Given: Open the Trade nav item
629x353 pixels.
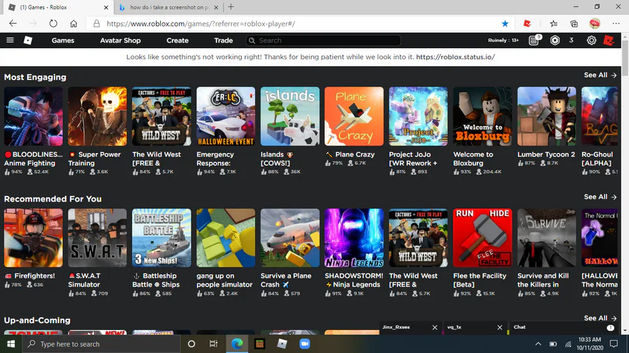Looking at the screenshot, I should pos(224,40).
